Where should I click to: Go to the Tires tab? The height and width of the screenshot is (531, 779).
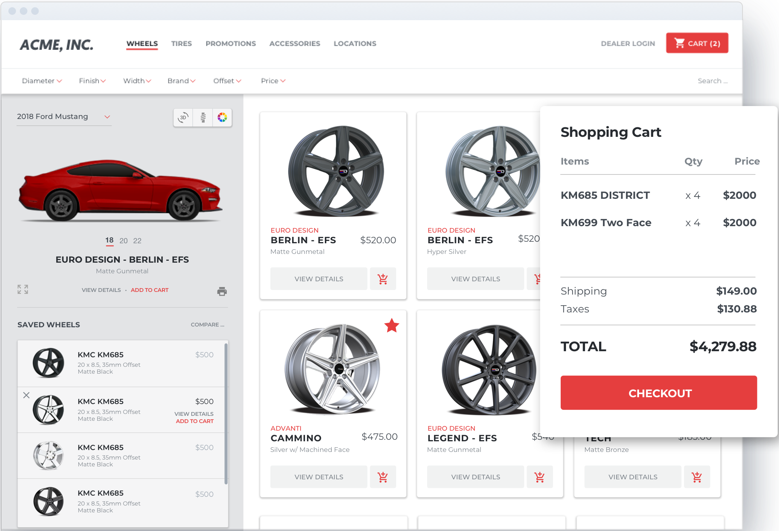coord(181,44)
